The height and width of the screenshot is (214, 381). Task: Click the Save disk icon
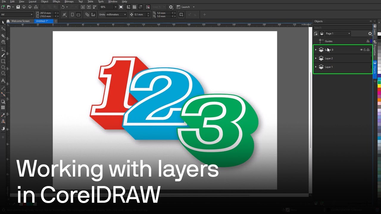tap(18, 7)
